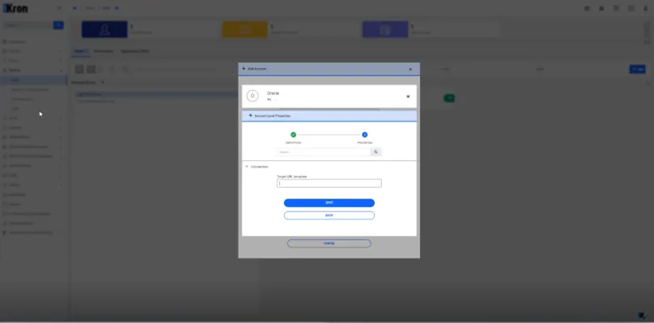This screenshot has height=323, width=654.
Task: Select the blue Properties step circle
Action: coord(364,135)
